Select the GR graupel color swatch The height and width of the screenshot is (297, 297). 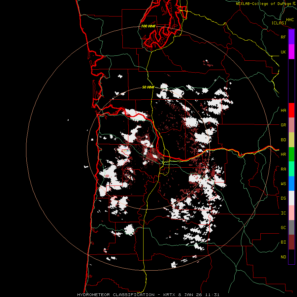[291, 125]
